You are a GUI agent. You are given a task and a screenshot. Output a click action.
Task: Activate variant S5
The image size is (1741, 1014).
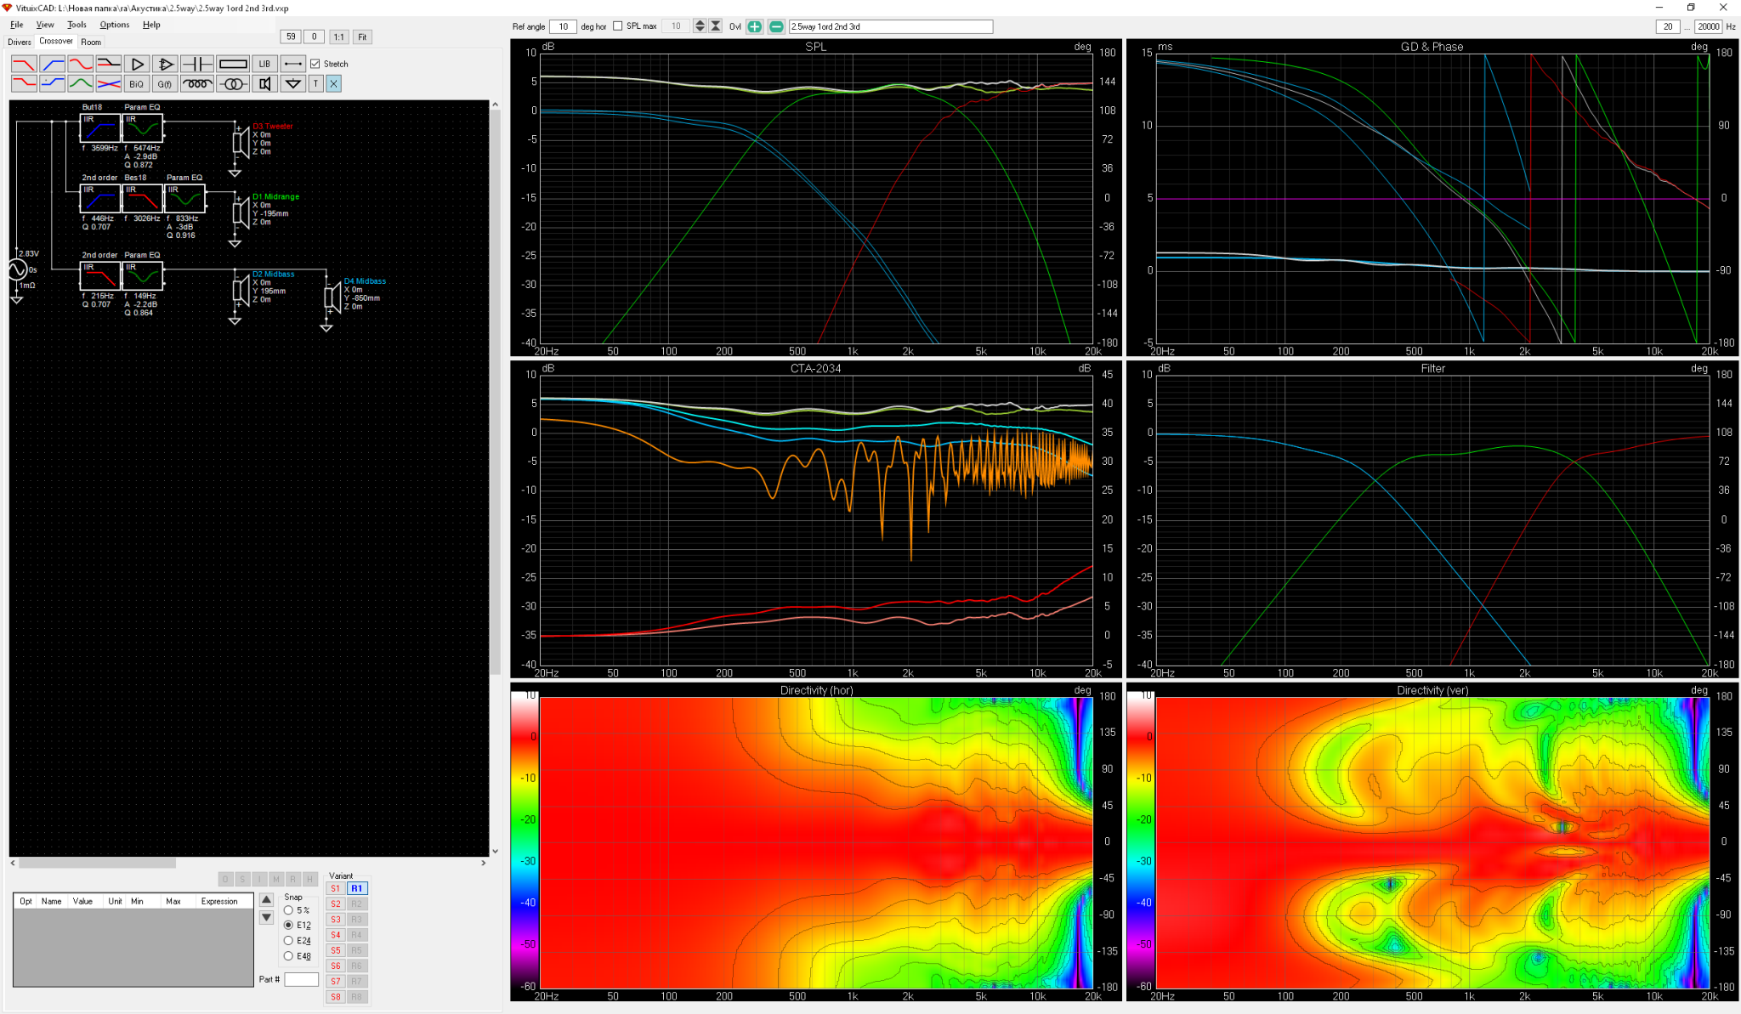coord(336,950)
